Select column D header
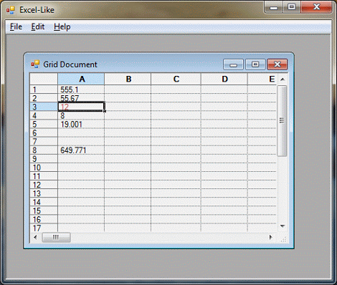The image size is (337, 285). [224, 79]
